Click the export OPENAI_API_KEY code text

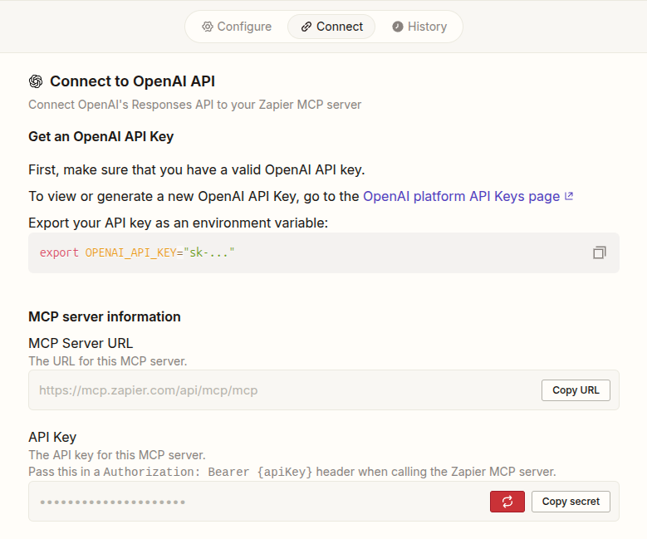[x=137, y=252]
